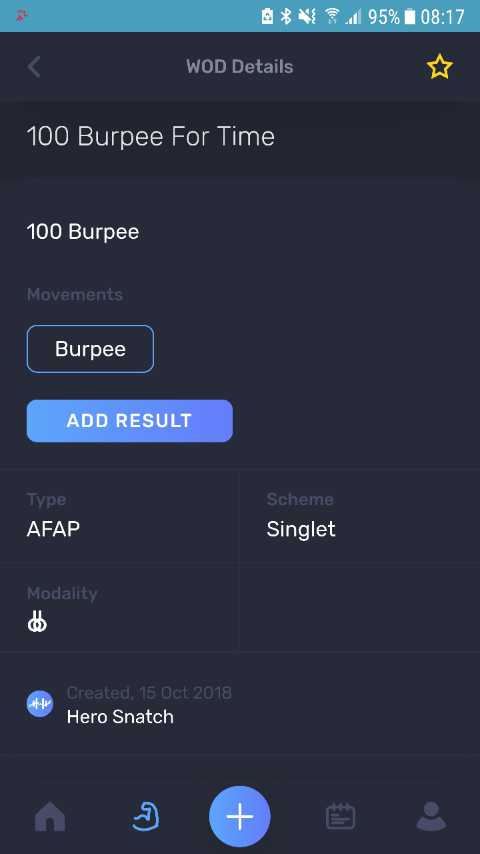The height and width of the screenshot is (854, 480).
Task: Tap the back arrow icon
Action: pyautogui.click(x=34, y=67)
